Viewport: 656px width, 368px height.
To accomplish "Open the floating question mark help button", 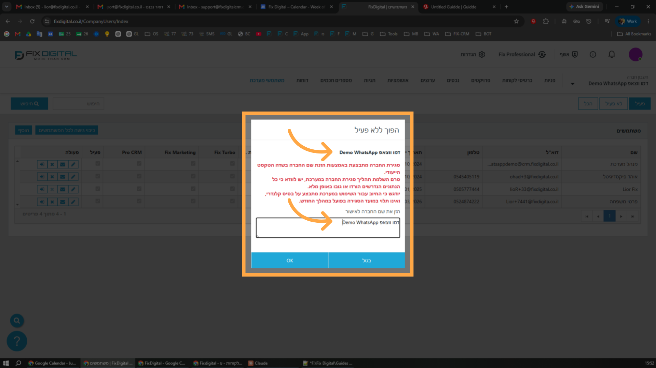I will 17,341.
